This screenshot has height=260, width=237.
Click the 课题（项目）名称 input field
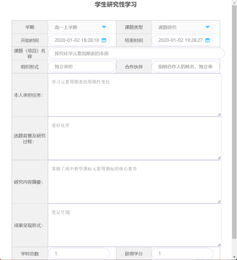tap(136, 54)
